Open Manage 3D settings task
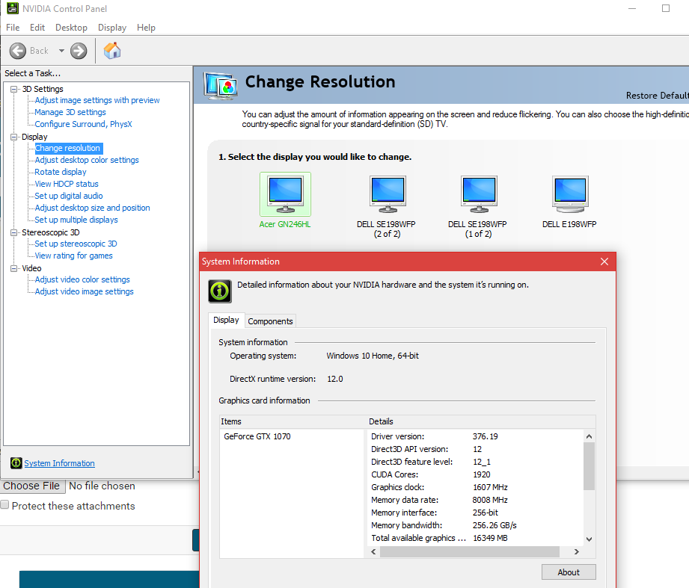 pyautogui.click(x=70, y=112)
